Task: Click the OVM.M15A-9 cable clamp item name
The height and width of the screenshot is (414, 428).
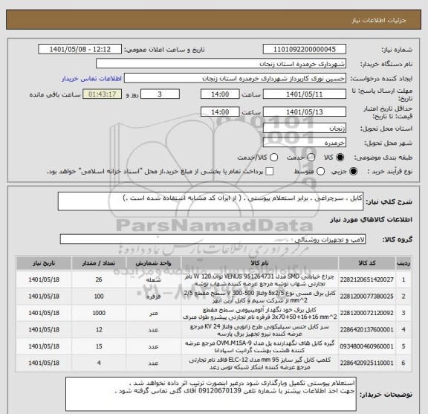Action: coord(259,346)
